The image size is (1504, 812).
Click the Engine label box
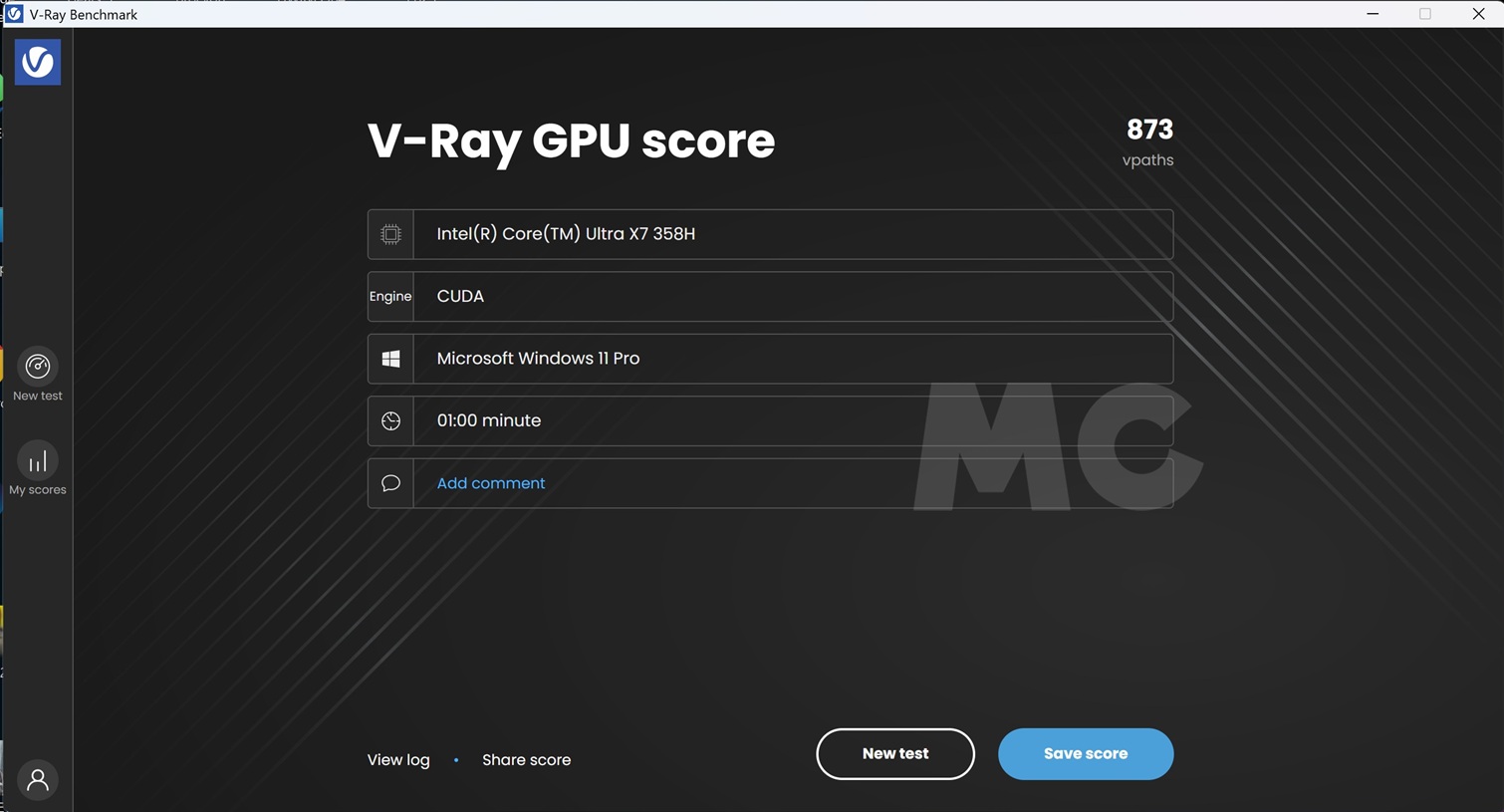[390, 297]
